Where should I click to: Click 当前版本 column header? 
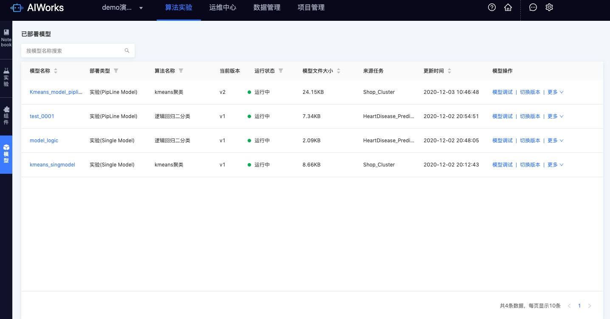(x=230, y=71)
